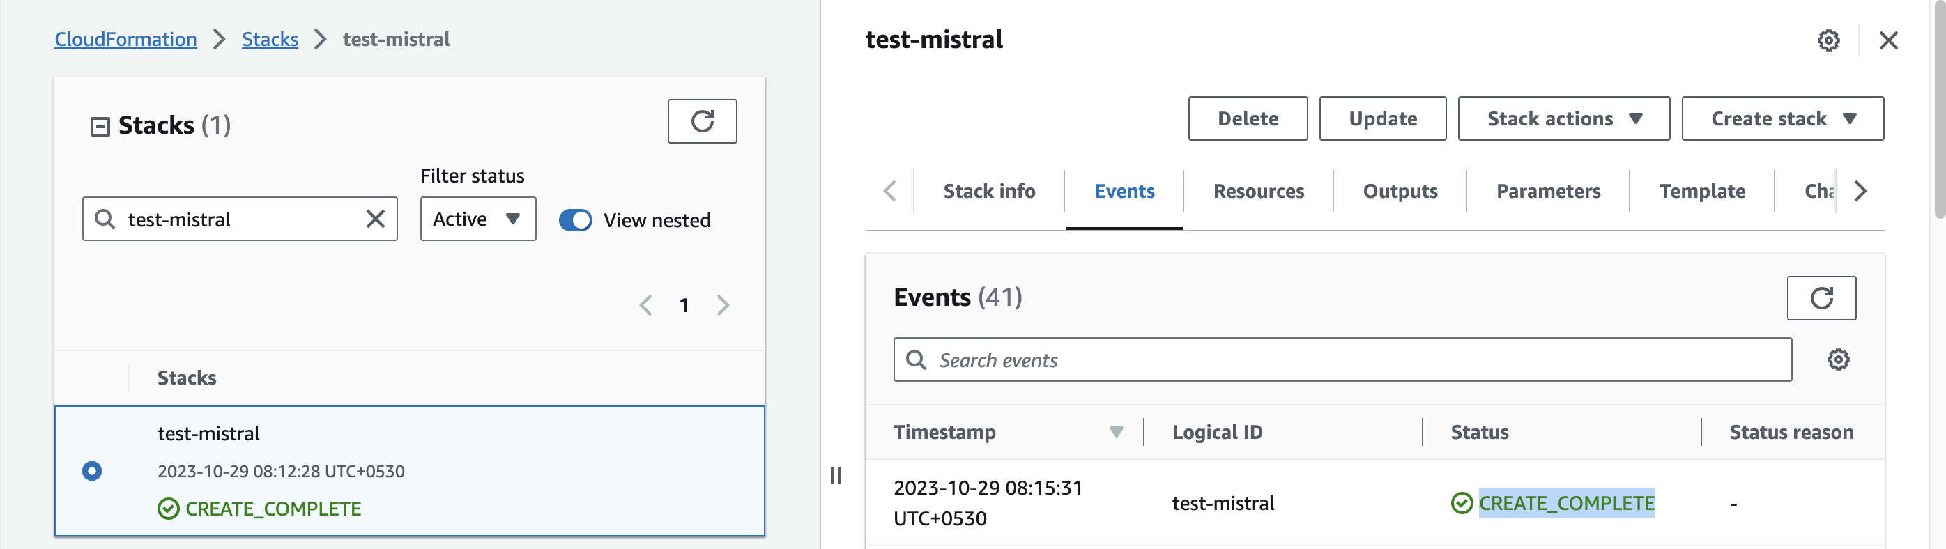
Task: Open Create stack dropdown
Action: 1782,118
